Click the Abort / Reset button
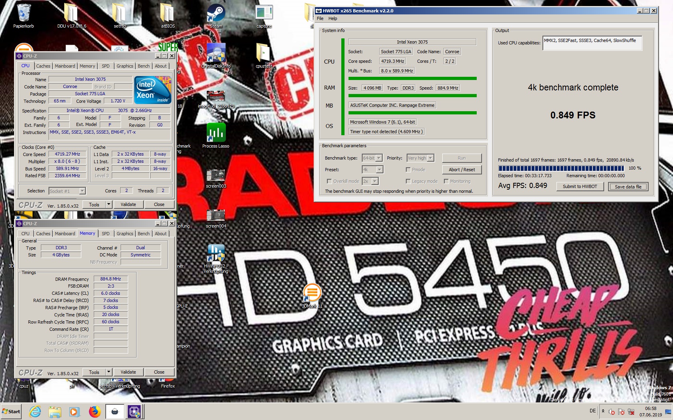Viewport: 673px width, 420px height. click(x=462, y=170)
